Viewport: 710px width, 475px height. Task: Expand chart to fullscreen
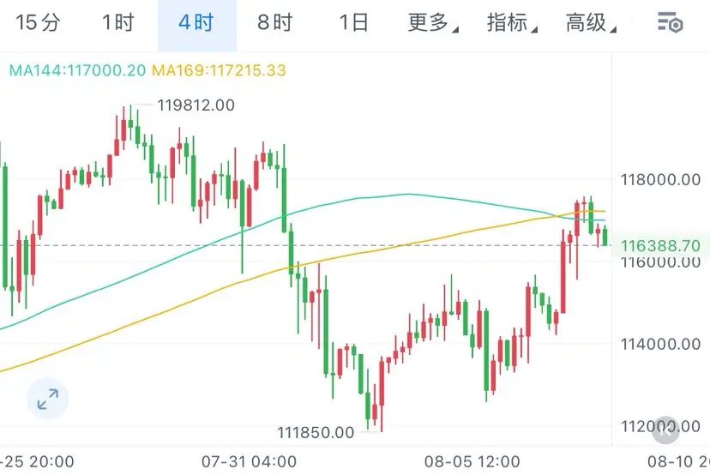[x=47, y=399]
